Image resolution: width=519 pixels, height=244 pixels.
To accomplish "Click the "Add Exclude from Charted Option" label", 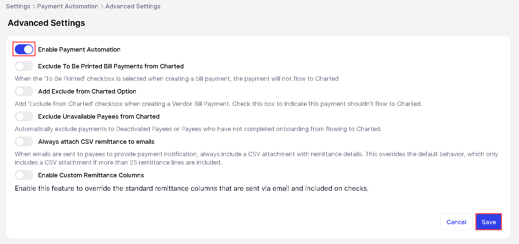I will pyautogui.click(x=87, y=91).
